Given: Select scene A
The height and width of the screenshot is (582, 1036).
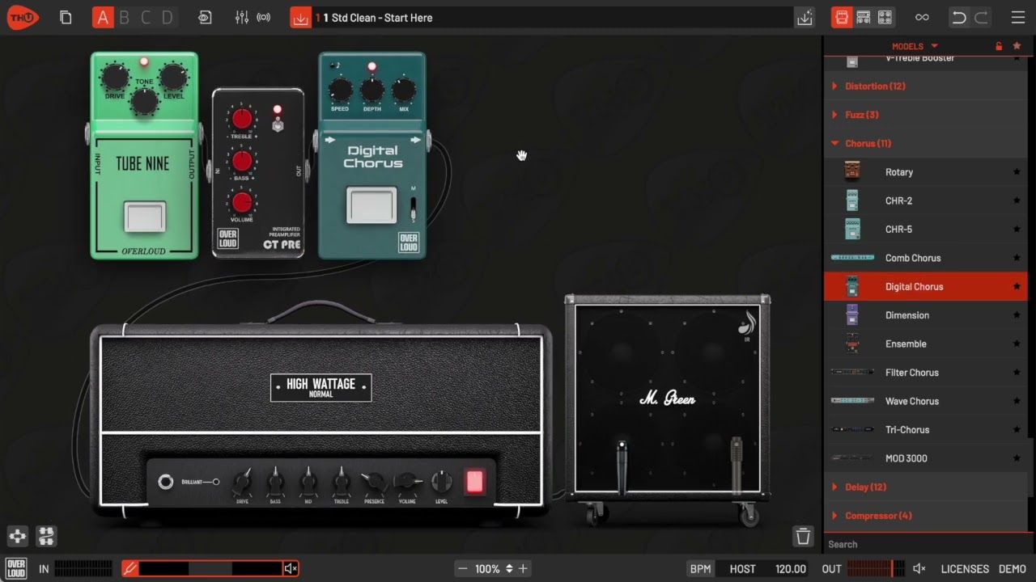Looking at the screenshot, I should coord(102,18).
